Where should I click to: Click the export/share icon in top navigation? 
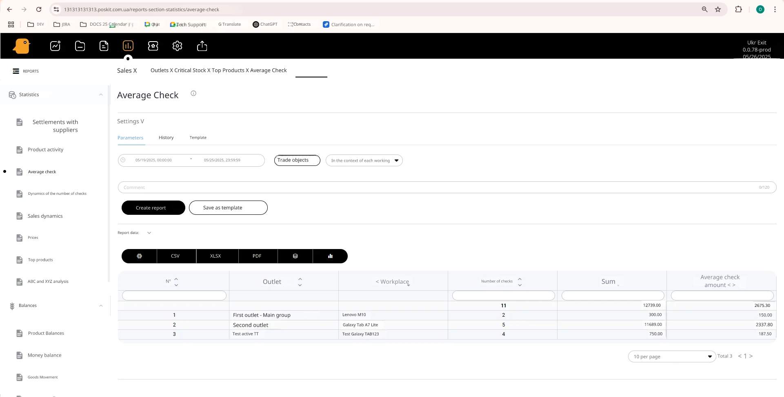[x=202, y=46]
